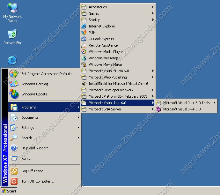Click the Programs folder icon

pyautogui.click(x=14, y=107)
